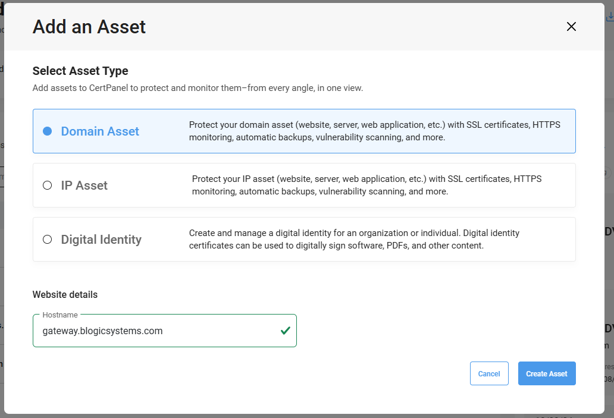
Task: Click the IP Asset option label
Action: point(84,186)
